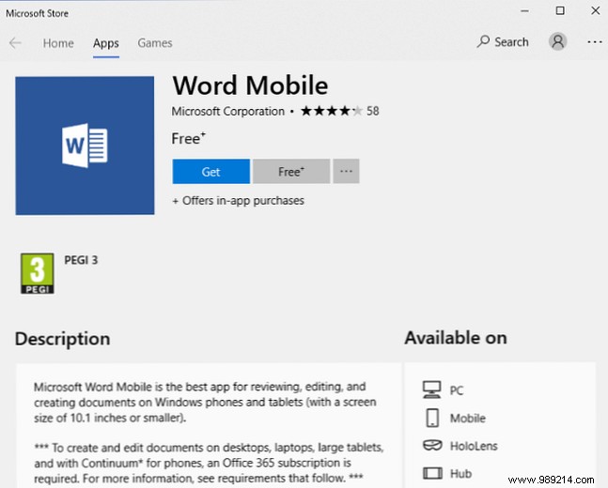Click the Microsoft Corporation publisher link
The height and width of the screenshot is (488, 608).
(228, 112)
